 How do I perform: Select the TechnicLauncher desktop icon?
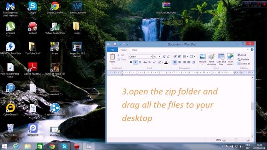tap(77, 8)
